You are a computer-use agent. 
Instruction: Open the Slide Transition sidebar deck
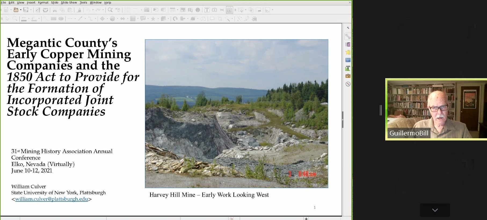tap(348, 44)
